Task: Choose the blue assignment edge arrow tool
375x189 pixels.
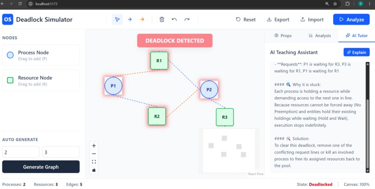Action: 130,20
